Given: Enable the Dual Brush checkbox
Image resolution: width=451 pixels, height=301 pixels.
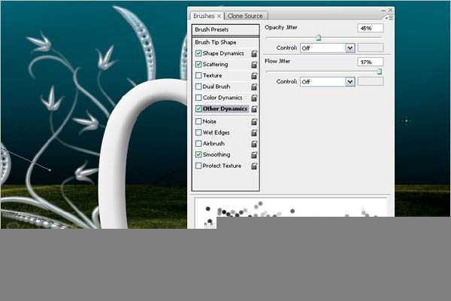Looking at the screenshot, I should [198, 87].
